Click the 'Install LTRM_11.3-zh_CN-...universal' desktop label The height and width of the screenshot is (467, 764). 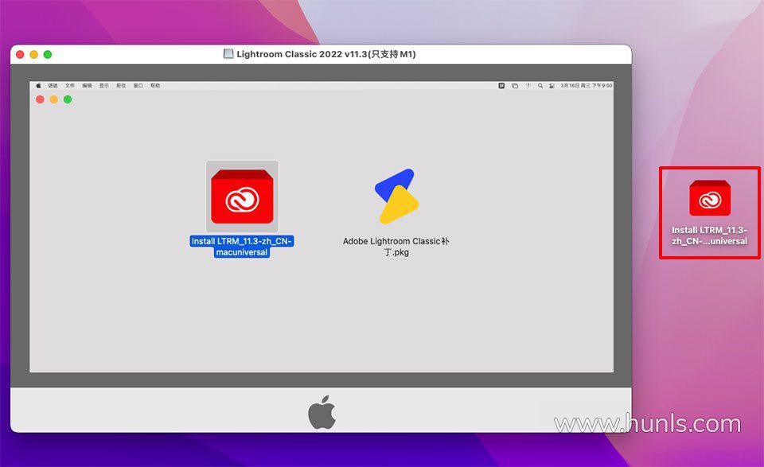click(709, 235)
